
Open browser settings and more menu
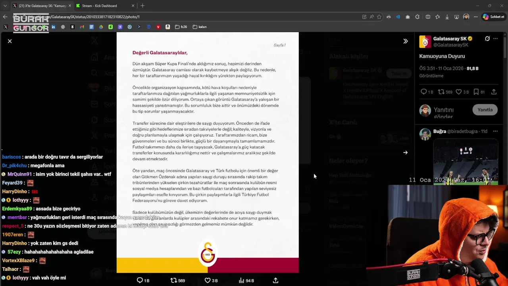point(475,17)
